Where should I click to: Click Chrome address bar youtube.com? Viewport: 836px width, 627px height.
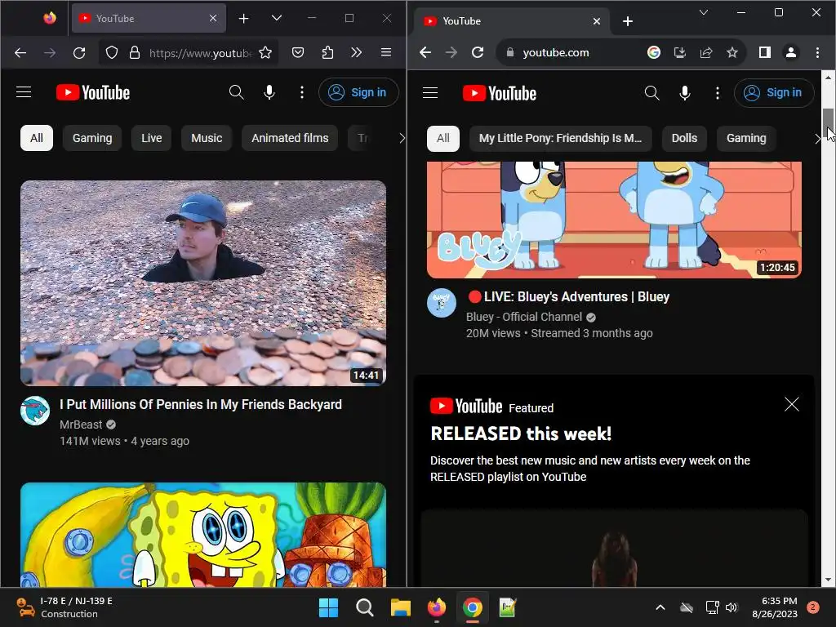tap(555, 52)
